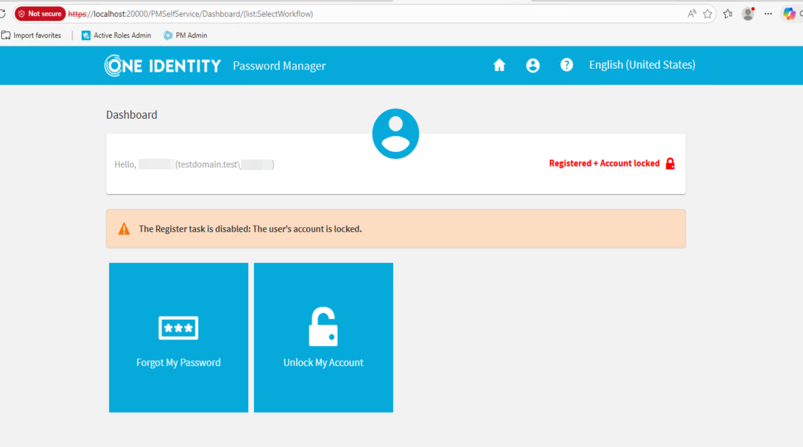Image resolution: width=803 pixels, height=447 pixels.
Task: Click the One Identity logo
Action: 162,65
